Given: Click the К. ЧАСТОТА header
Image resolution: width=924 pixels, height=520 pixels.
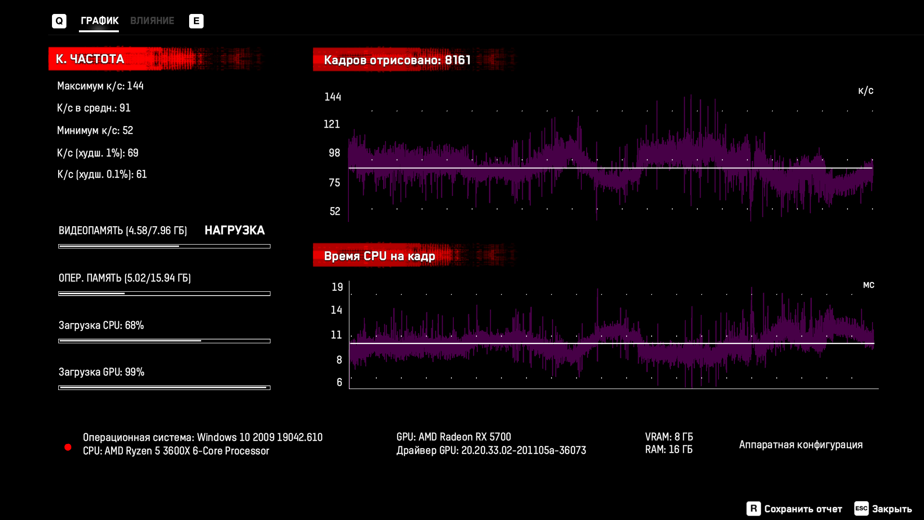Looking at the screenshot, I should point(90,59).
